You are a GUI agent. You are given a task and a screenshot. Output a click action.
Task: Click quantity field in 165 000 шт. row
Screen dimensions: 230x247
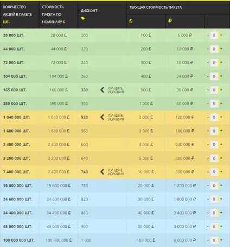[x=214, y=90]
